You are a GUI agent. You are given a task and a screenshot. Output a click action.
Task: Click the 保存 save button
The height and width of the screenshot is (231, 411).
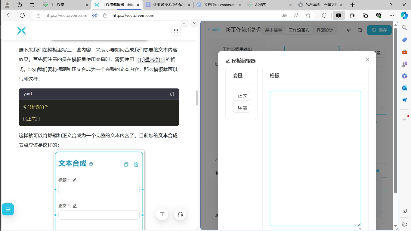[x=379, y=30]
